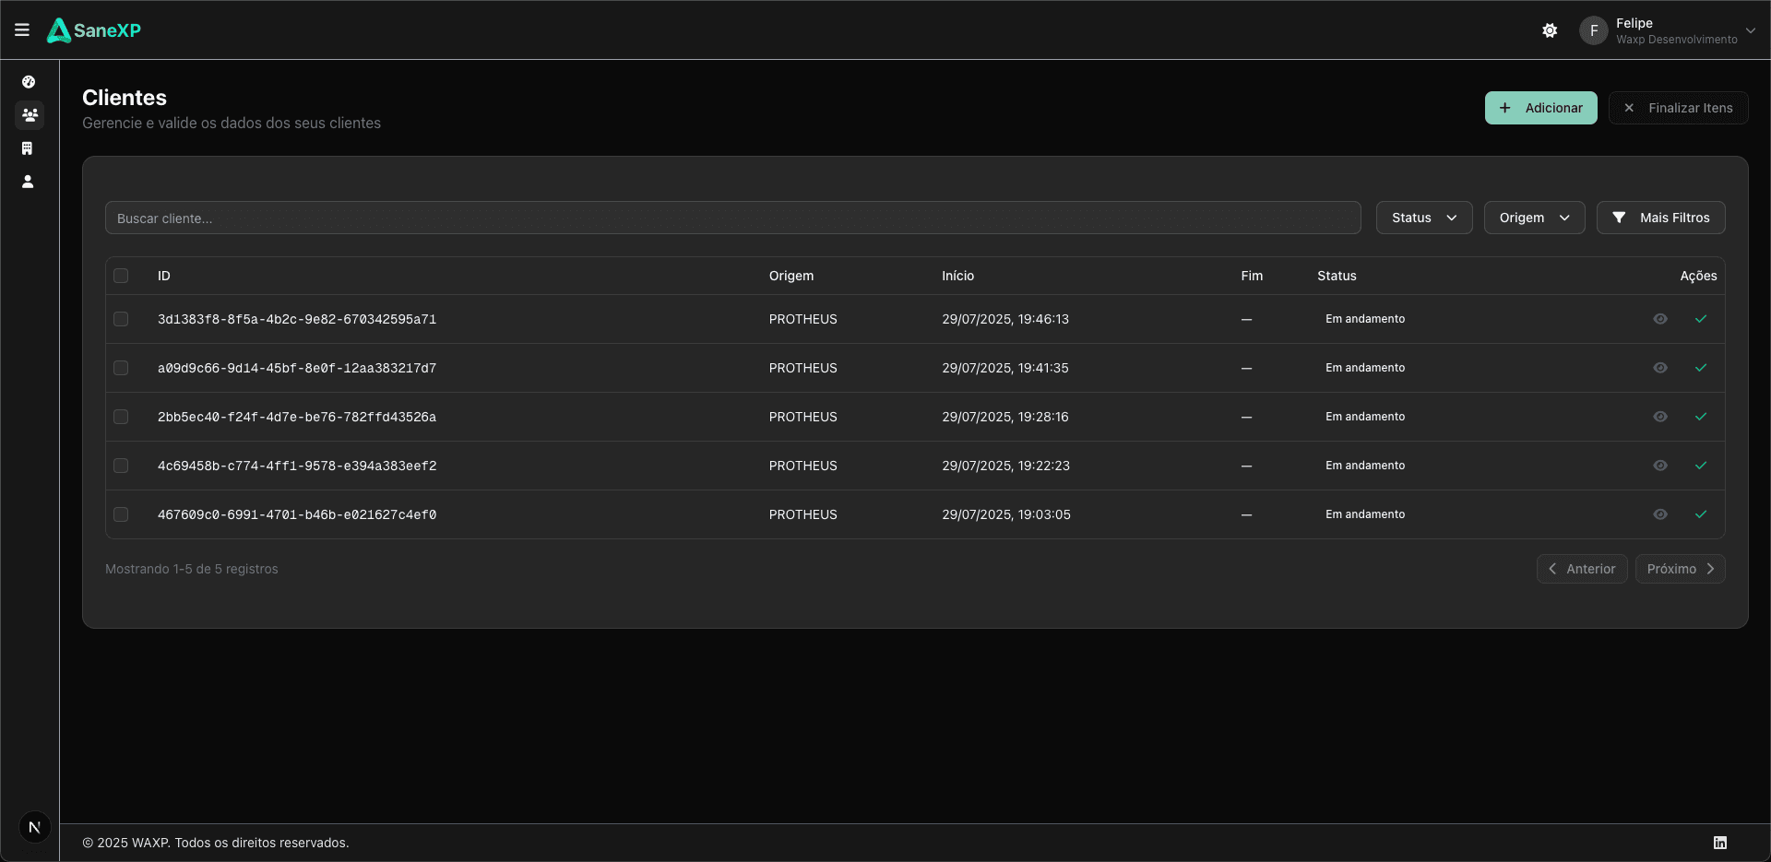This screenshot has width=1771, height=862.
Task: View details of row 467609c0 via eye icon
Action: point(1660,514)
